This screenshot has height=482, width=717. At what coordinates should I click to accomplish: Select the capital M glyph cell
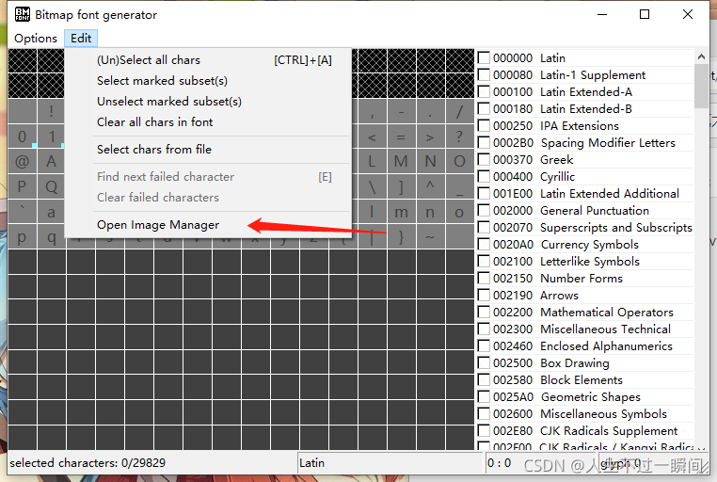click(x=401, y=161)
